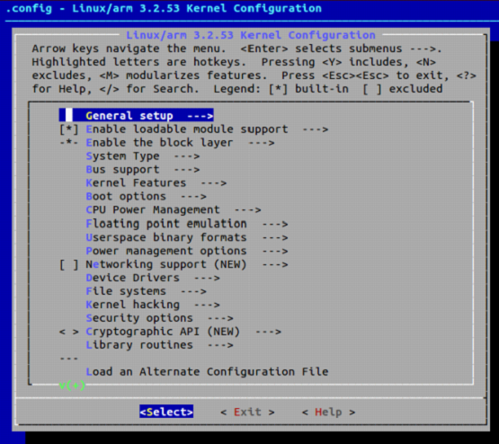The height and width of the screenshot is (444, 499).
Task: Open Power management options submenu
Action: tap(186, 251)
